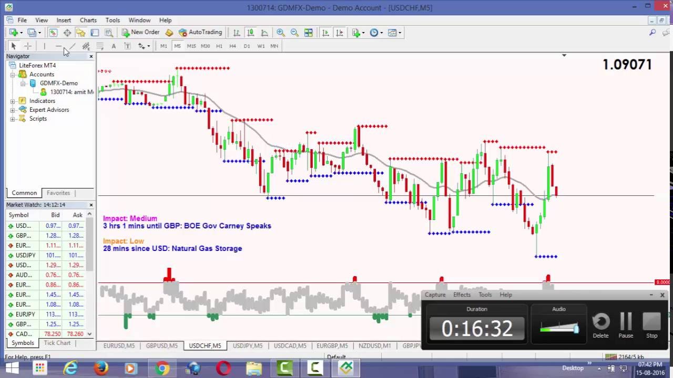
Task: Switch to the D1 timeframe
Action: (x=247, y=46)
